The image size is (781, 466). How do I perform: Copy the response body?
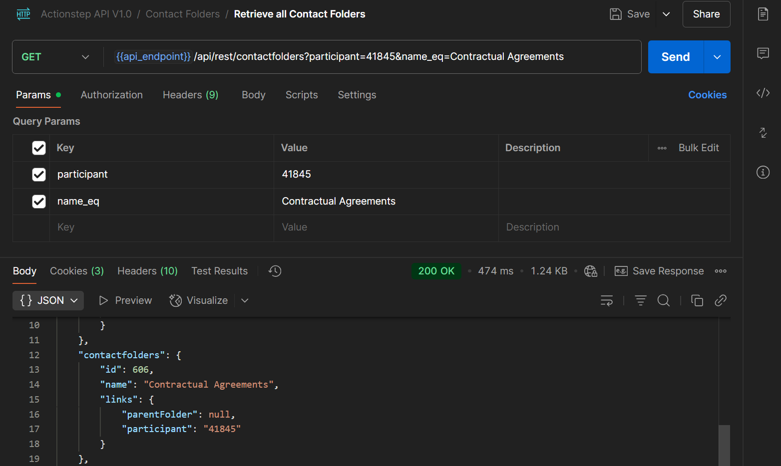coord(697,300)
